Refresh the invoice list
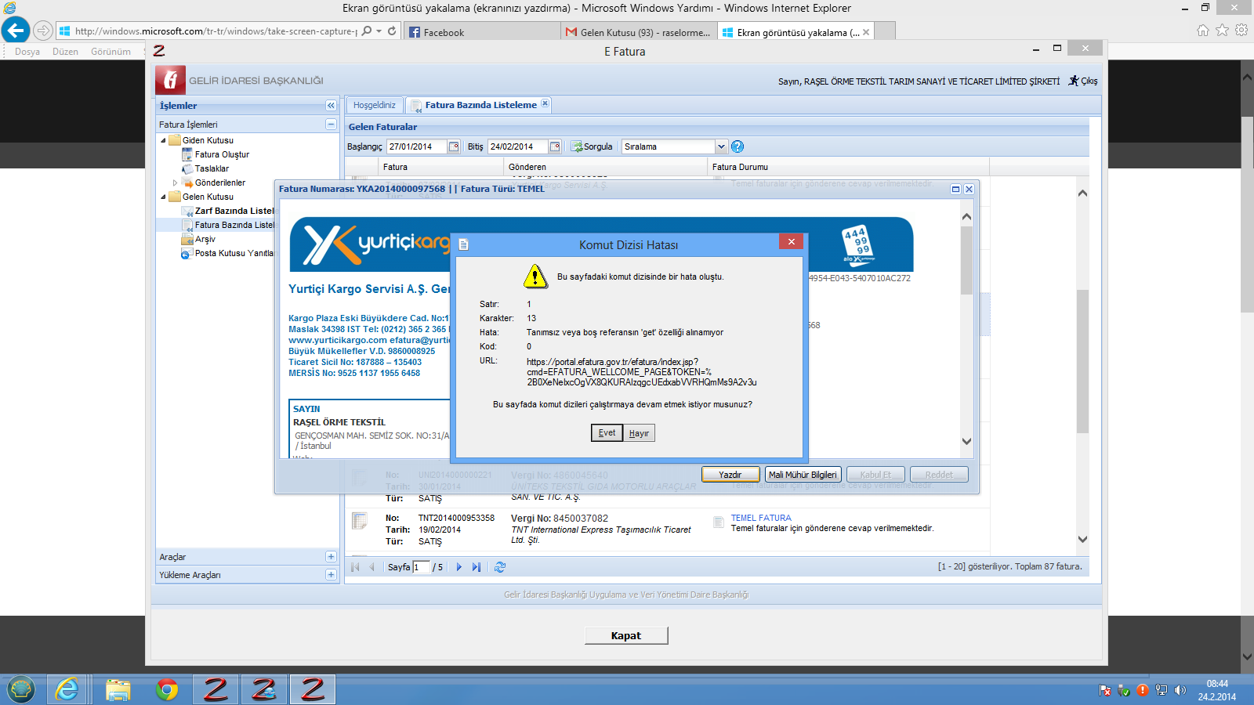This screenshot has height=705, width=1254. (500, 567)
